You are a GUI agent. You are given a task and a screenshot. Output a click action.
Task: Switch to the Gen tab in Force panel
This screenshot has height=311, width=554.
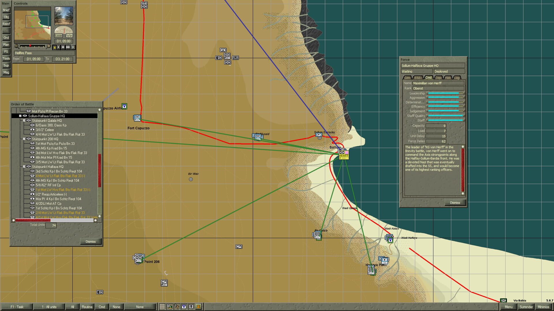407,77
